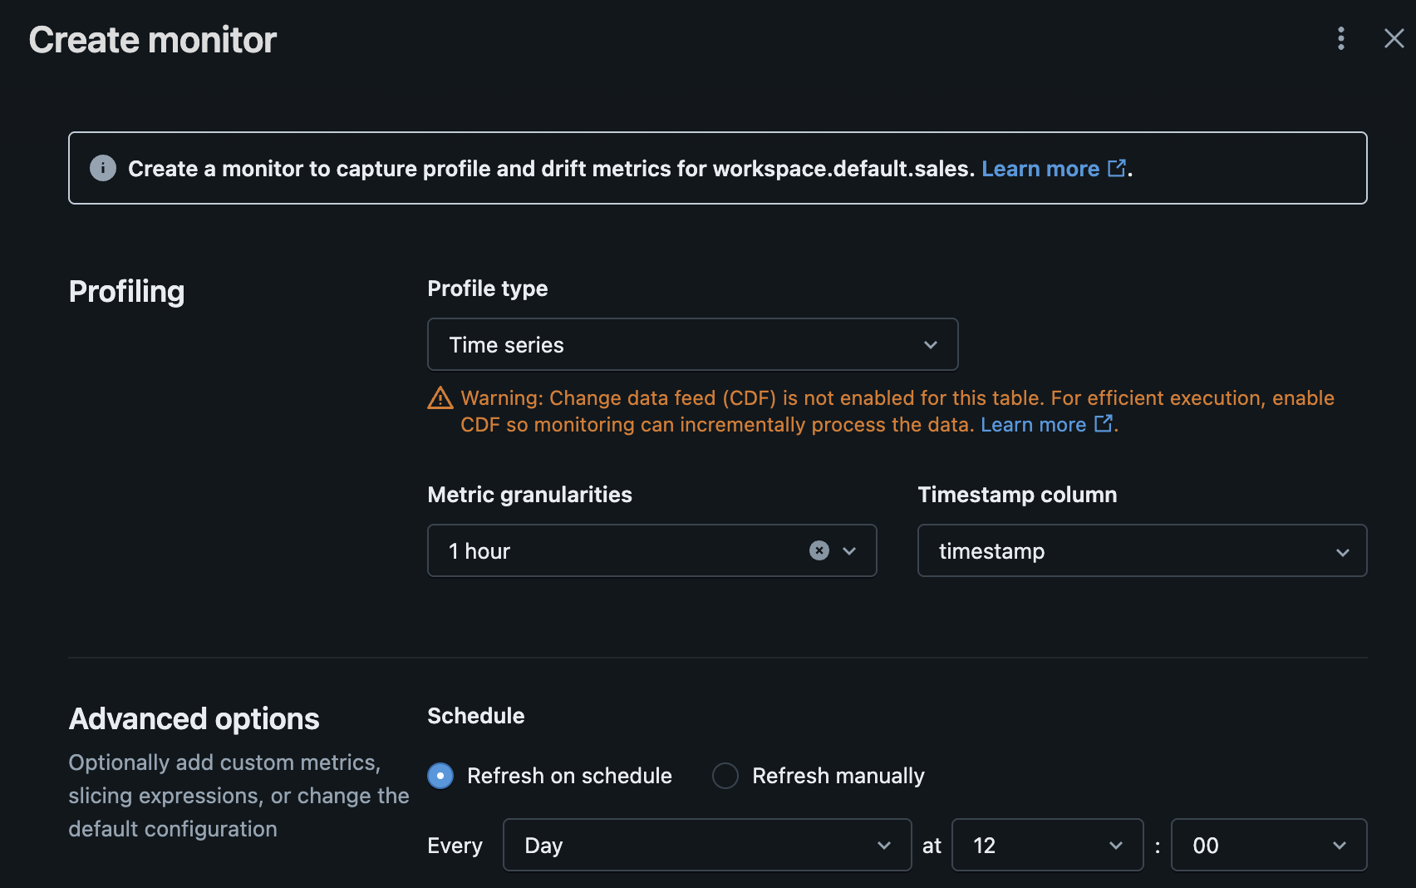The image size is (1416, 888).
Task: Click the Profile type label
Action: (x=487, y=289)
